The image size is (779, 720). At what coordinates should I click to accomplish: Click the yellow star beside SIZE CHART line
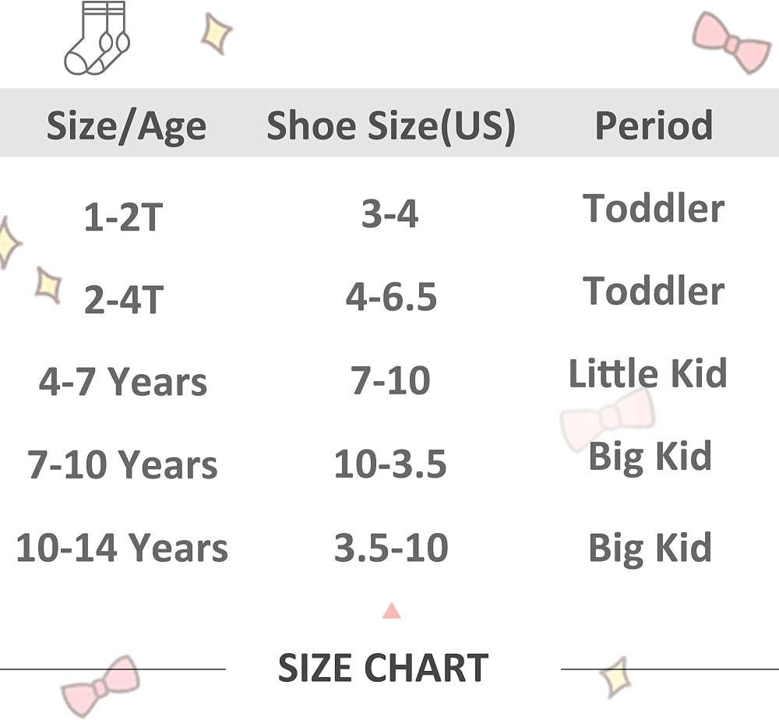(615, 678)
